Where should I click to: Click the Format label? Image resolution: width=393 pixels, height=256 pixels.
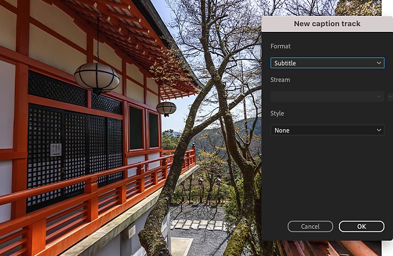280,46
